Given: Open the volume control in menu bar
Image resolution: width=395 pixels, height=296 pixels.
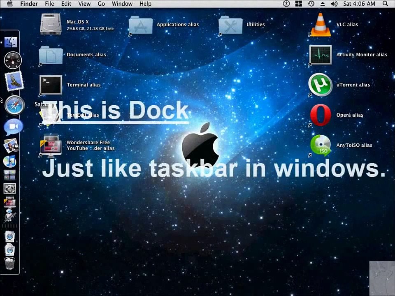Looking at the screenshot, I should click(x=334, y=4).
